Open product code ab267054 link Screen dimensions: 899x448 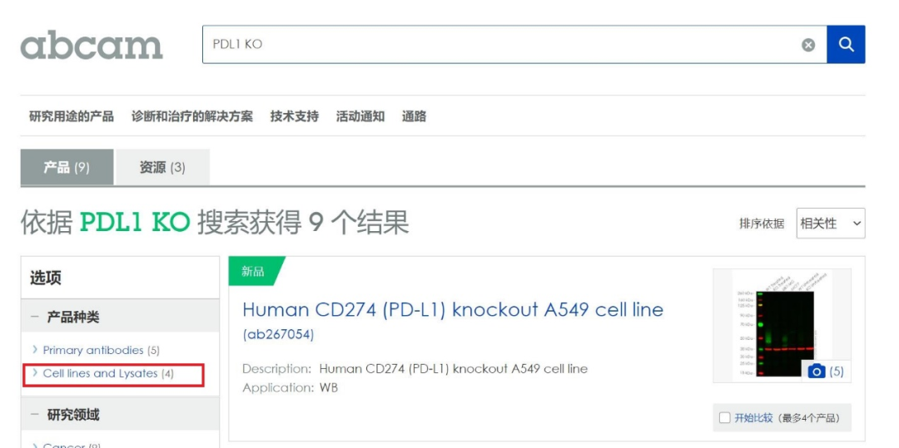(x=279, y=335)
